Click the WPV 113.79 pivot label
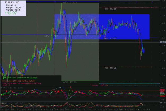Screen dimensions: 166x111 70,2
